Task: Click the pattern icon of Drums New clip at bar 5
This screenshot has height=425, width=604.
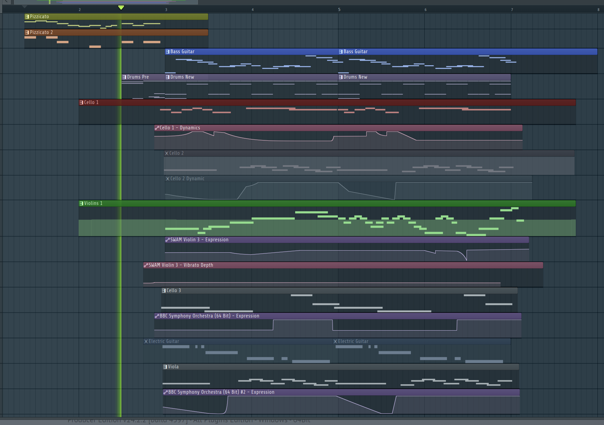Action: pyautogui.click(x=341, y=77)
